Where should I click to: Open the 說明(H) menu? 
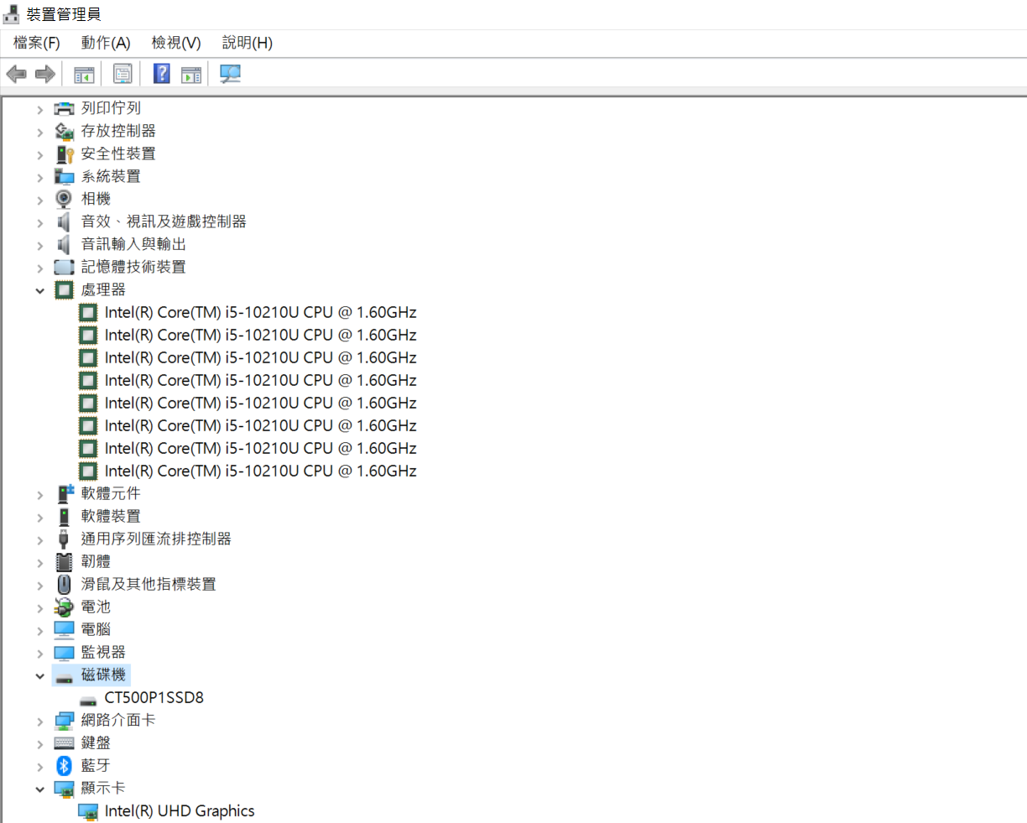click(248, 43)
